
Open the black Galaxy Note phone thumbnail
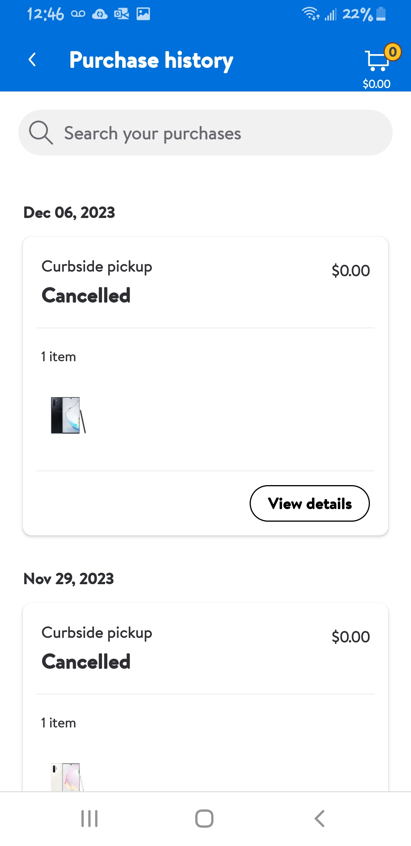click(68, 415)
